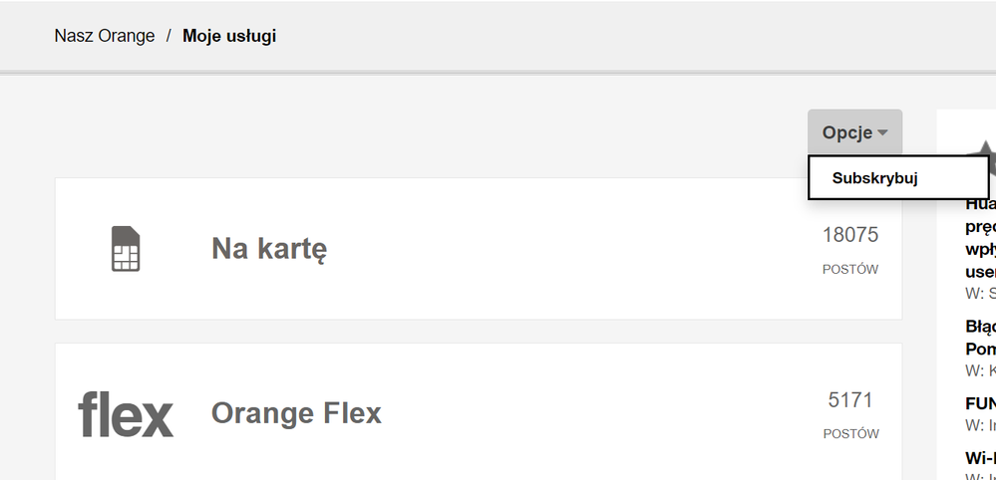Open the Na kartę board
Image resolution: width=996 pixels, height=480 pixels.
[269, 249]
